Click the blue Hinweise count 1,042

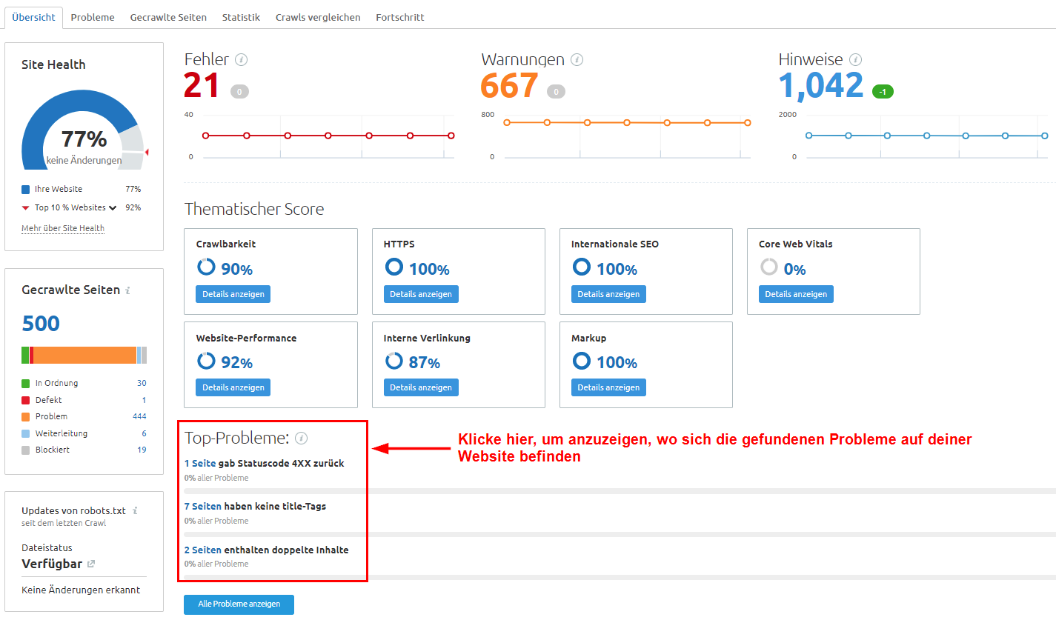click(821, 85)
